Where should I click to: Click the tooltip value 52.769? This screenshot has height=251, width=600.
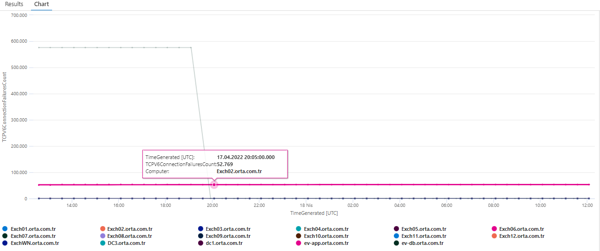tap(225, 164)
